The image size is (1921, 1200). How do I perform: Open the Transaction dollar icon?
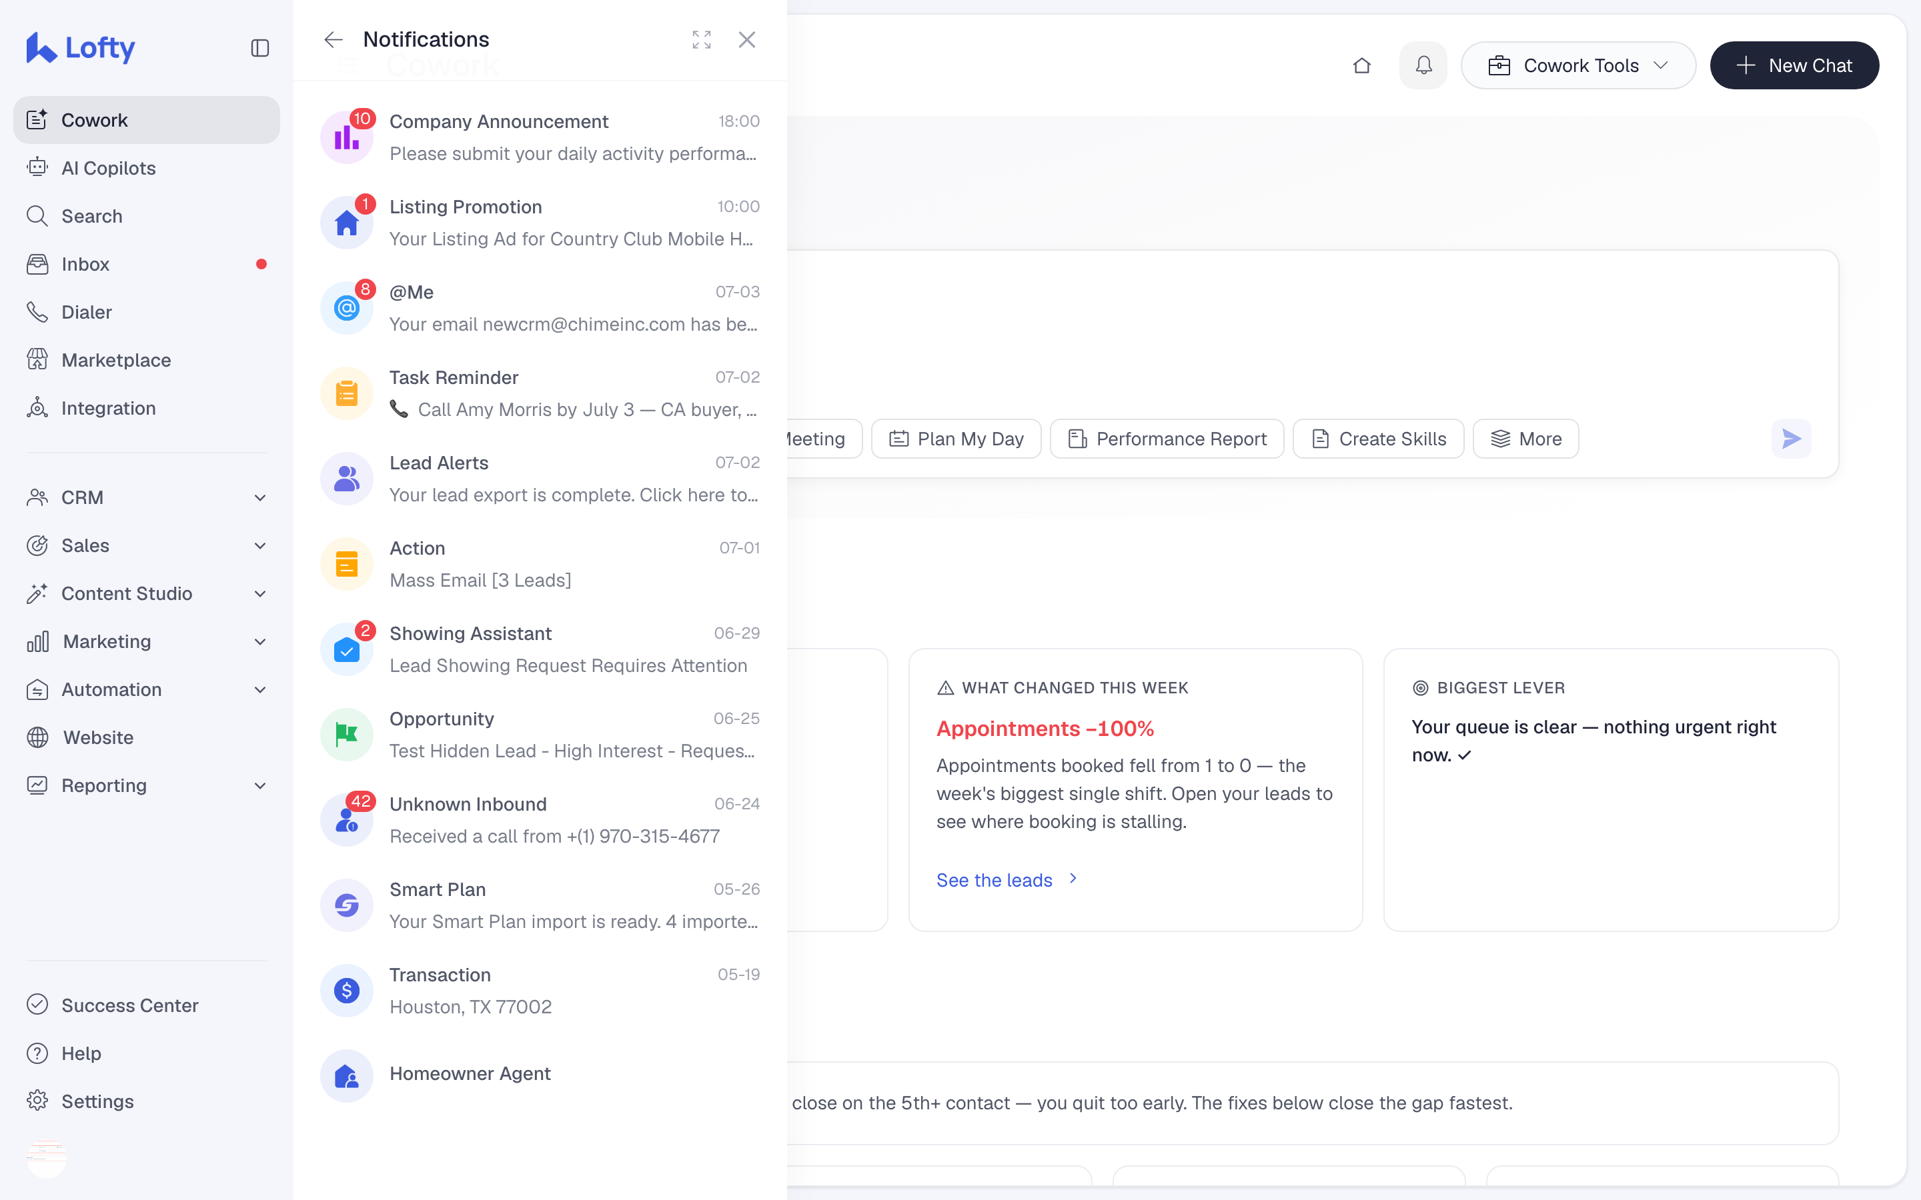click(x=347, y=991)
